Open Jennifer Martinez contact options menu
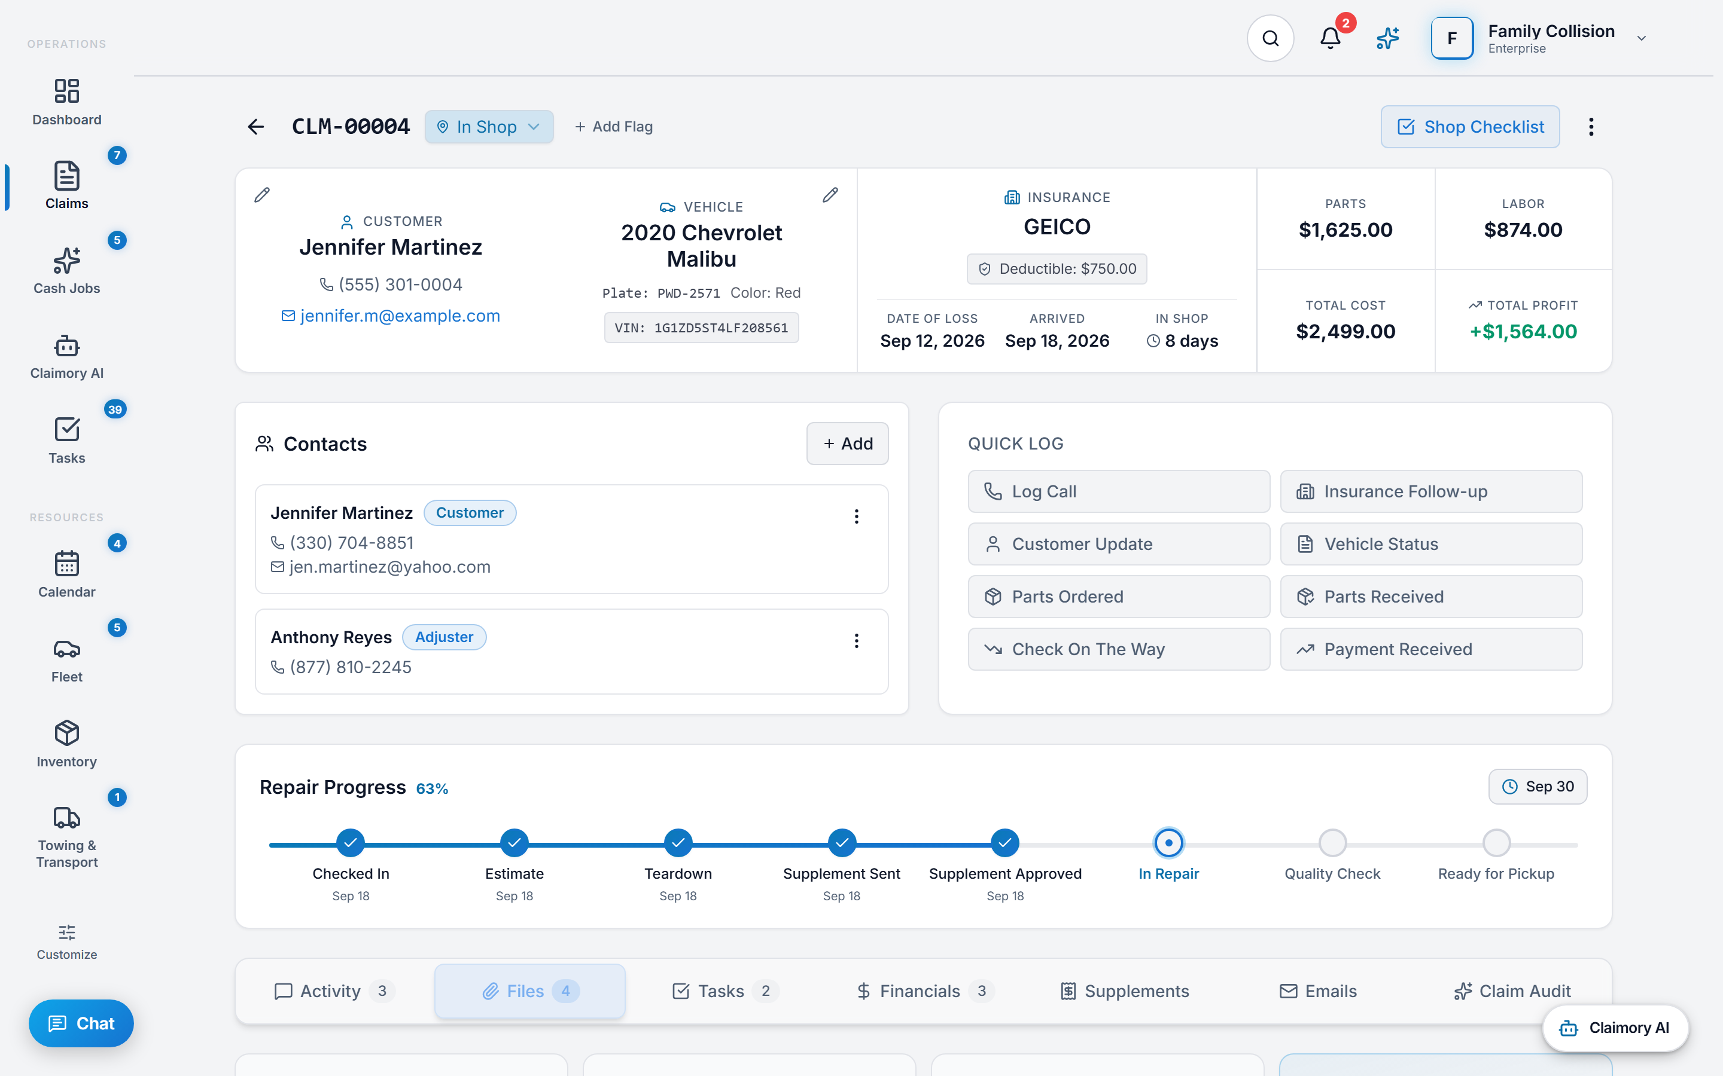Viewport: 1723px width, 1076px height. [857, 516]
